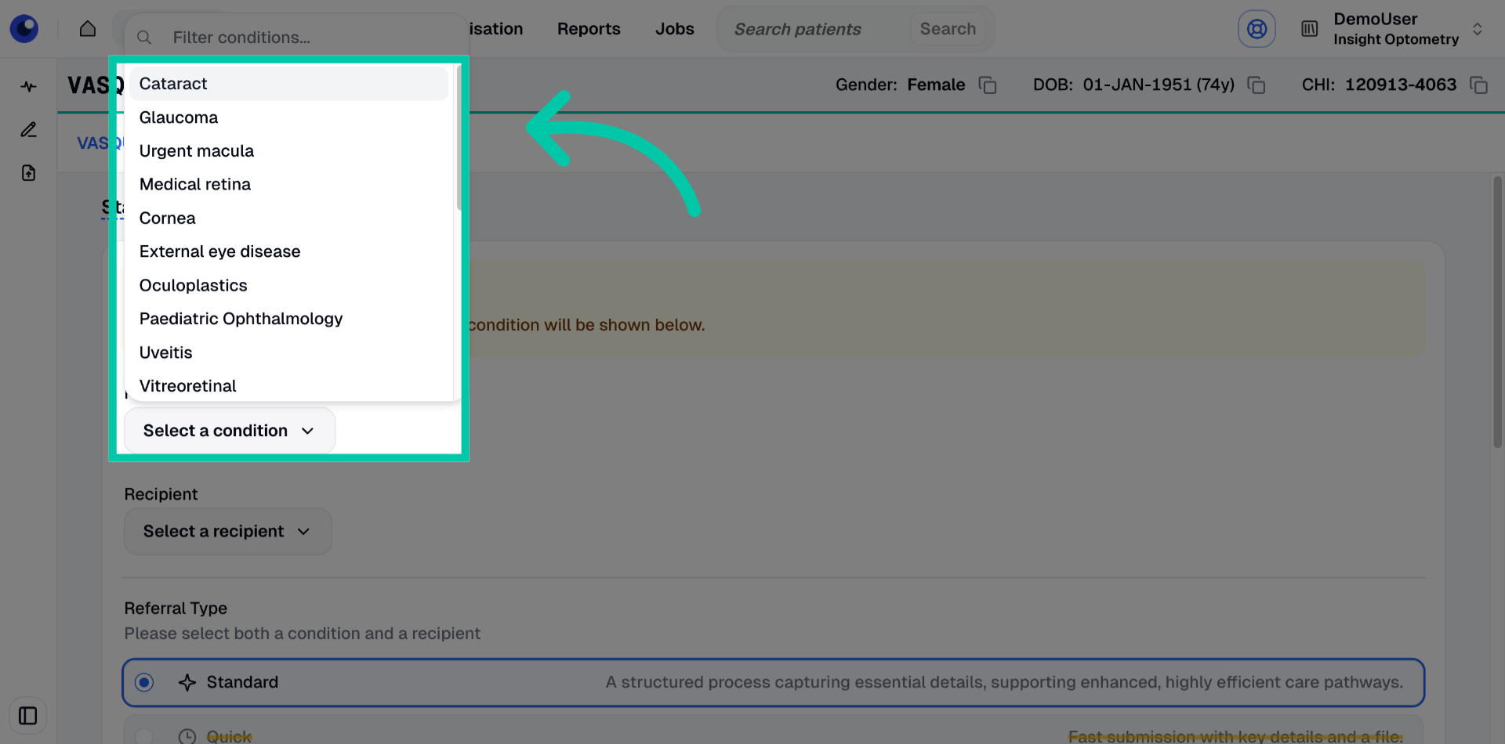Click the organisation building icon beside DemoUser
This screenshot has height=744, width=1505.
(1309, 29)
